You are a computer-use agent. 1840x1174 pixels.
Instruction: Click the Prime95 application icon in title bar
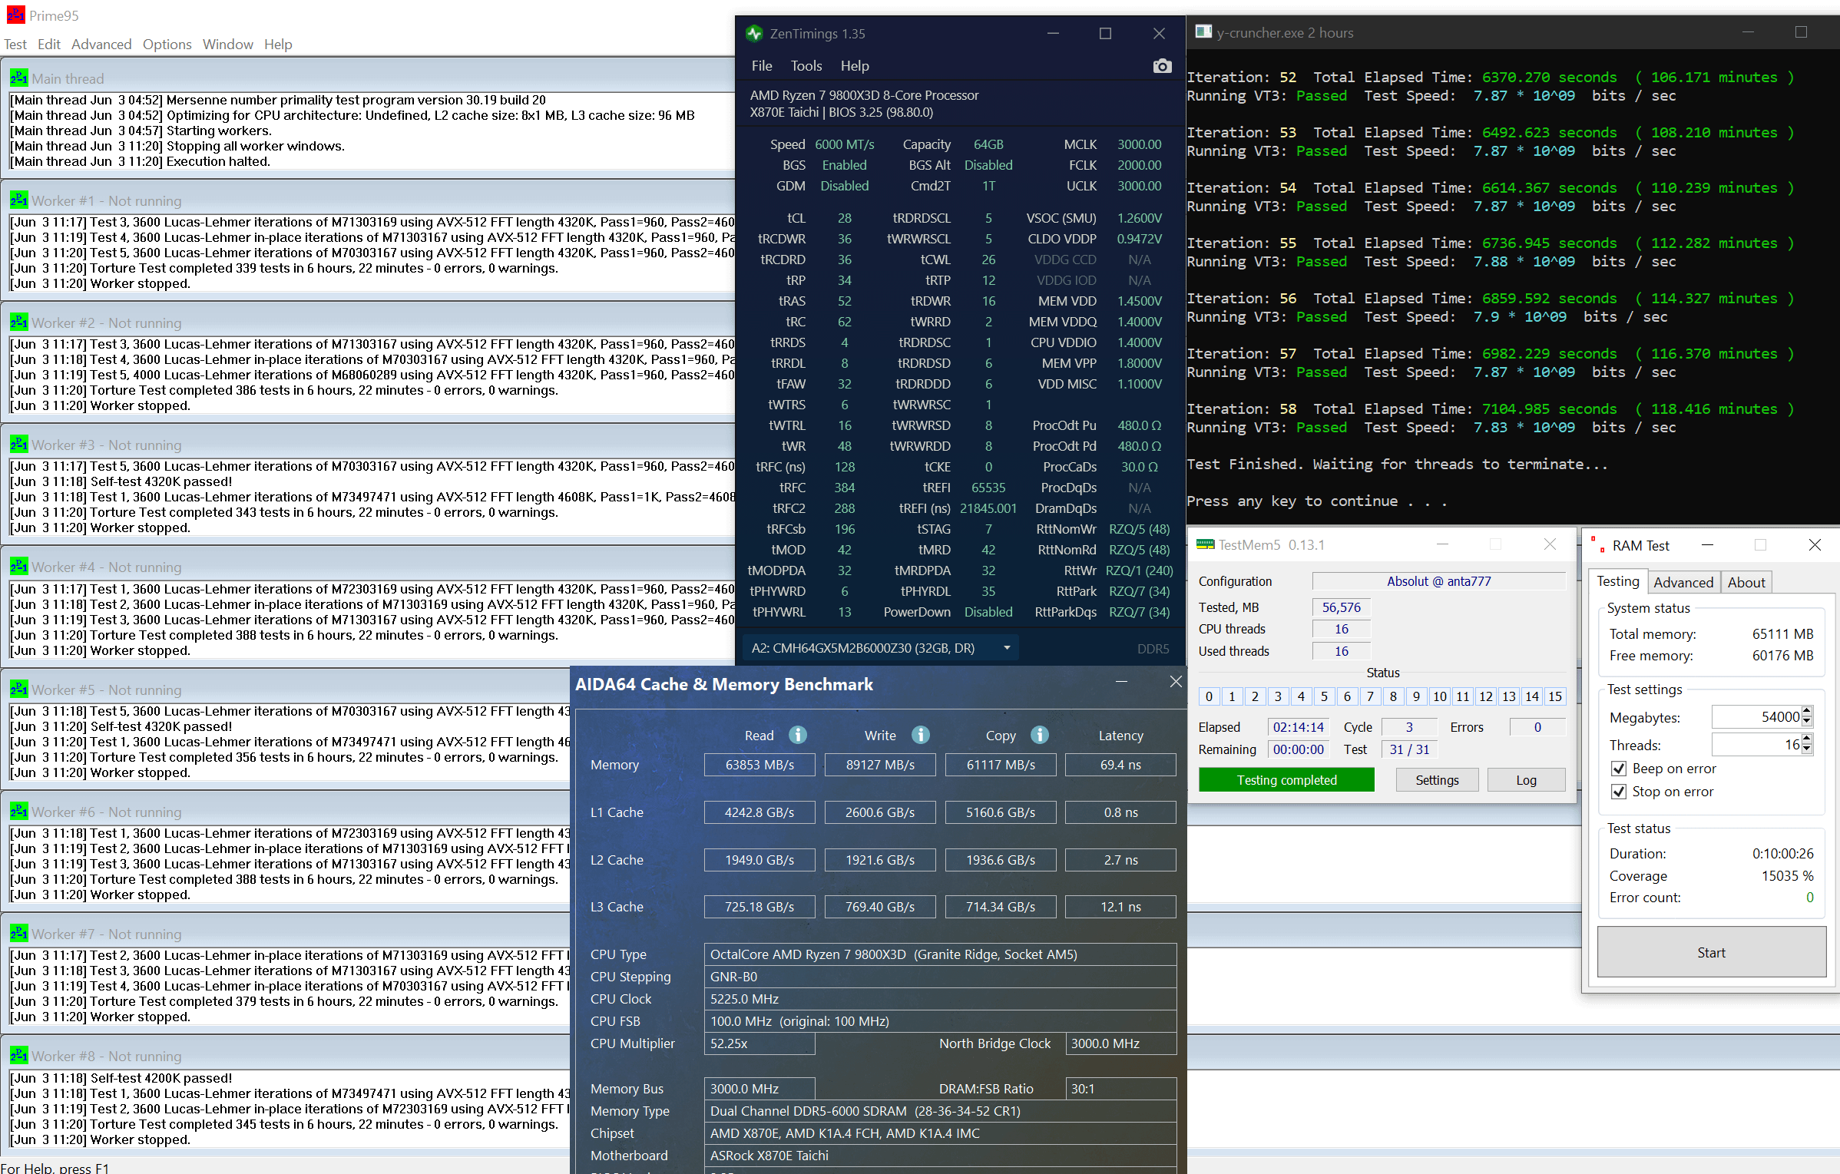tap(15, 15)
